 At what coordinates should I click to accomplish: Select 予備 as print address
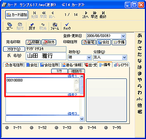[x=119, y=42]
